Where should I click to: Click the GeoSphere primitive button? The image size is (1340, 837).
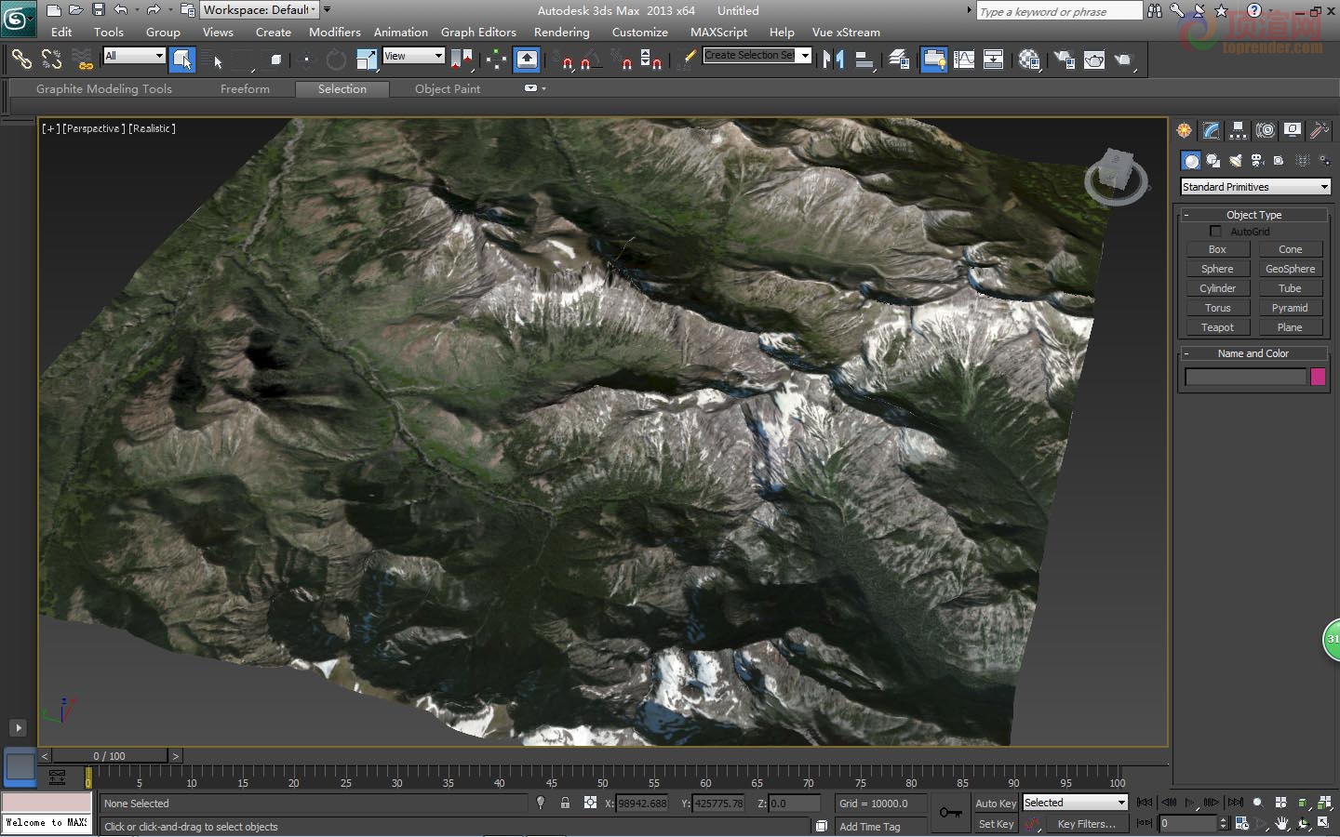click(1290, 269)
